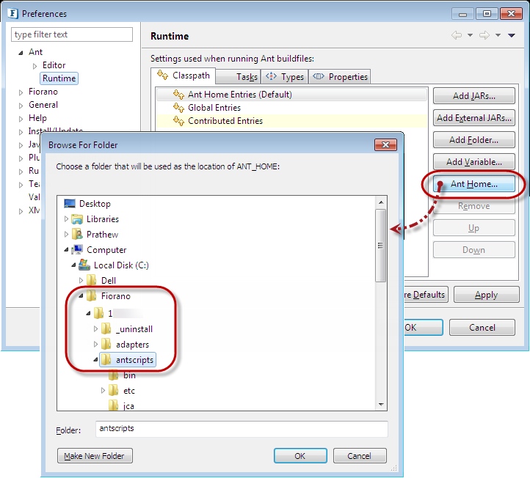
Task: Click the Global Entries classpath icon
Action: click(178, 108)
